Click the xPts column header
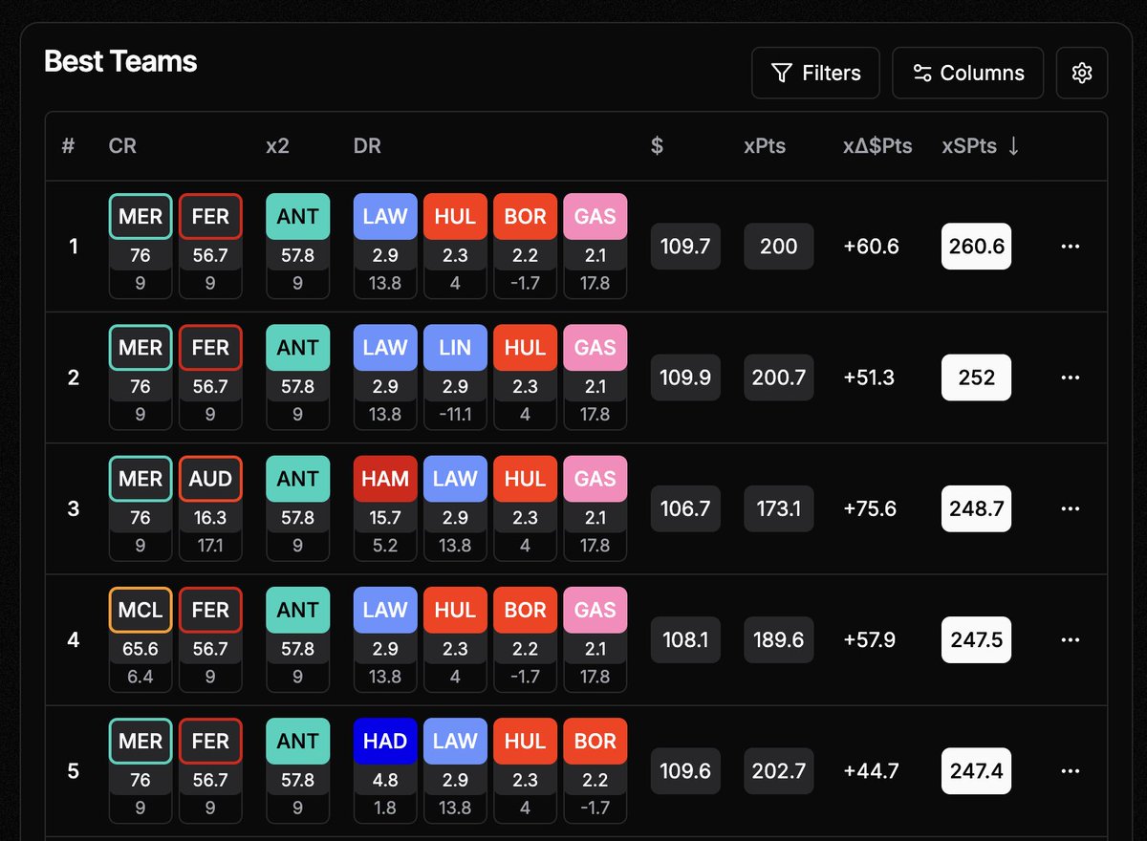This screenshot has height=841, width=1147. click(765, 146)
